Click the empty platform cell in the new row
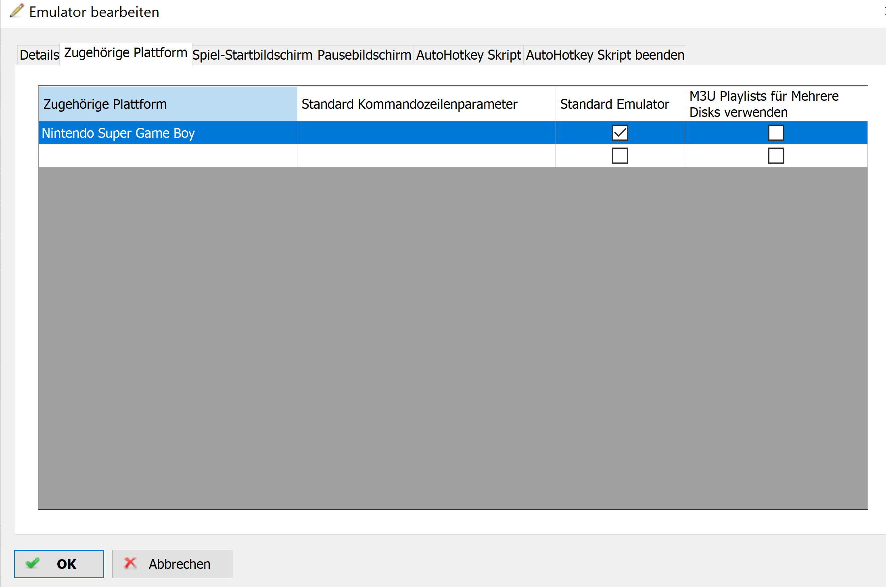Image resolution: width=886 pixels, height=587 pixels. point(168,156)
